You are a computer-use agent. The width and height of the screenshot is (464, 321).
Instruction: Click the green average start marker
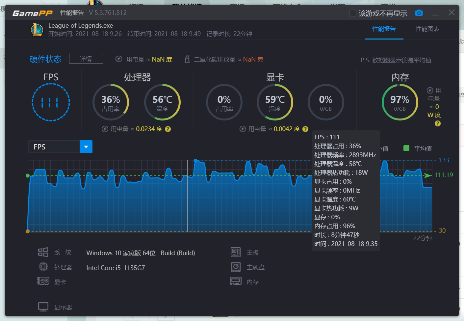[x=28, y=175]
